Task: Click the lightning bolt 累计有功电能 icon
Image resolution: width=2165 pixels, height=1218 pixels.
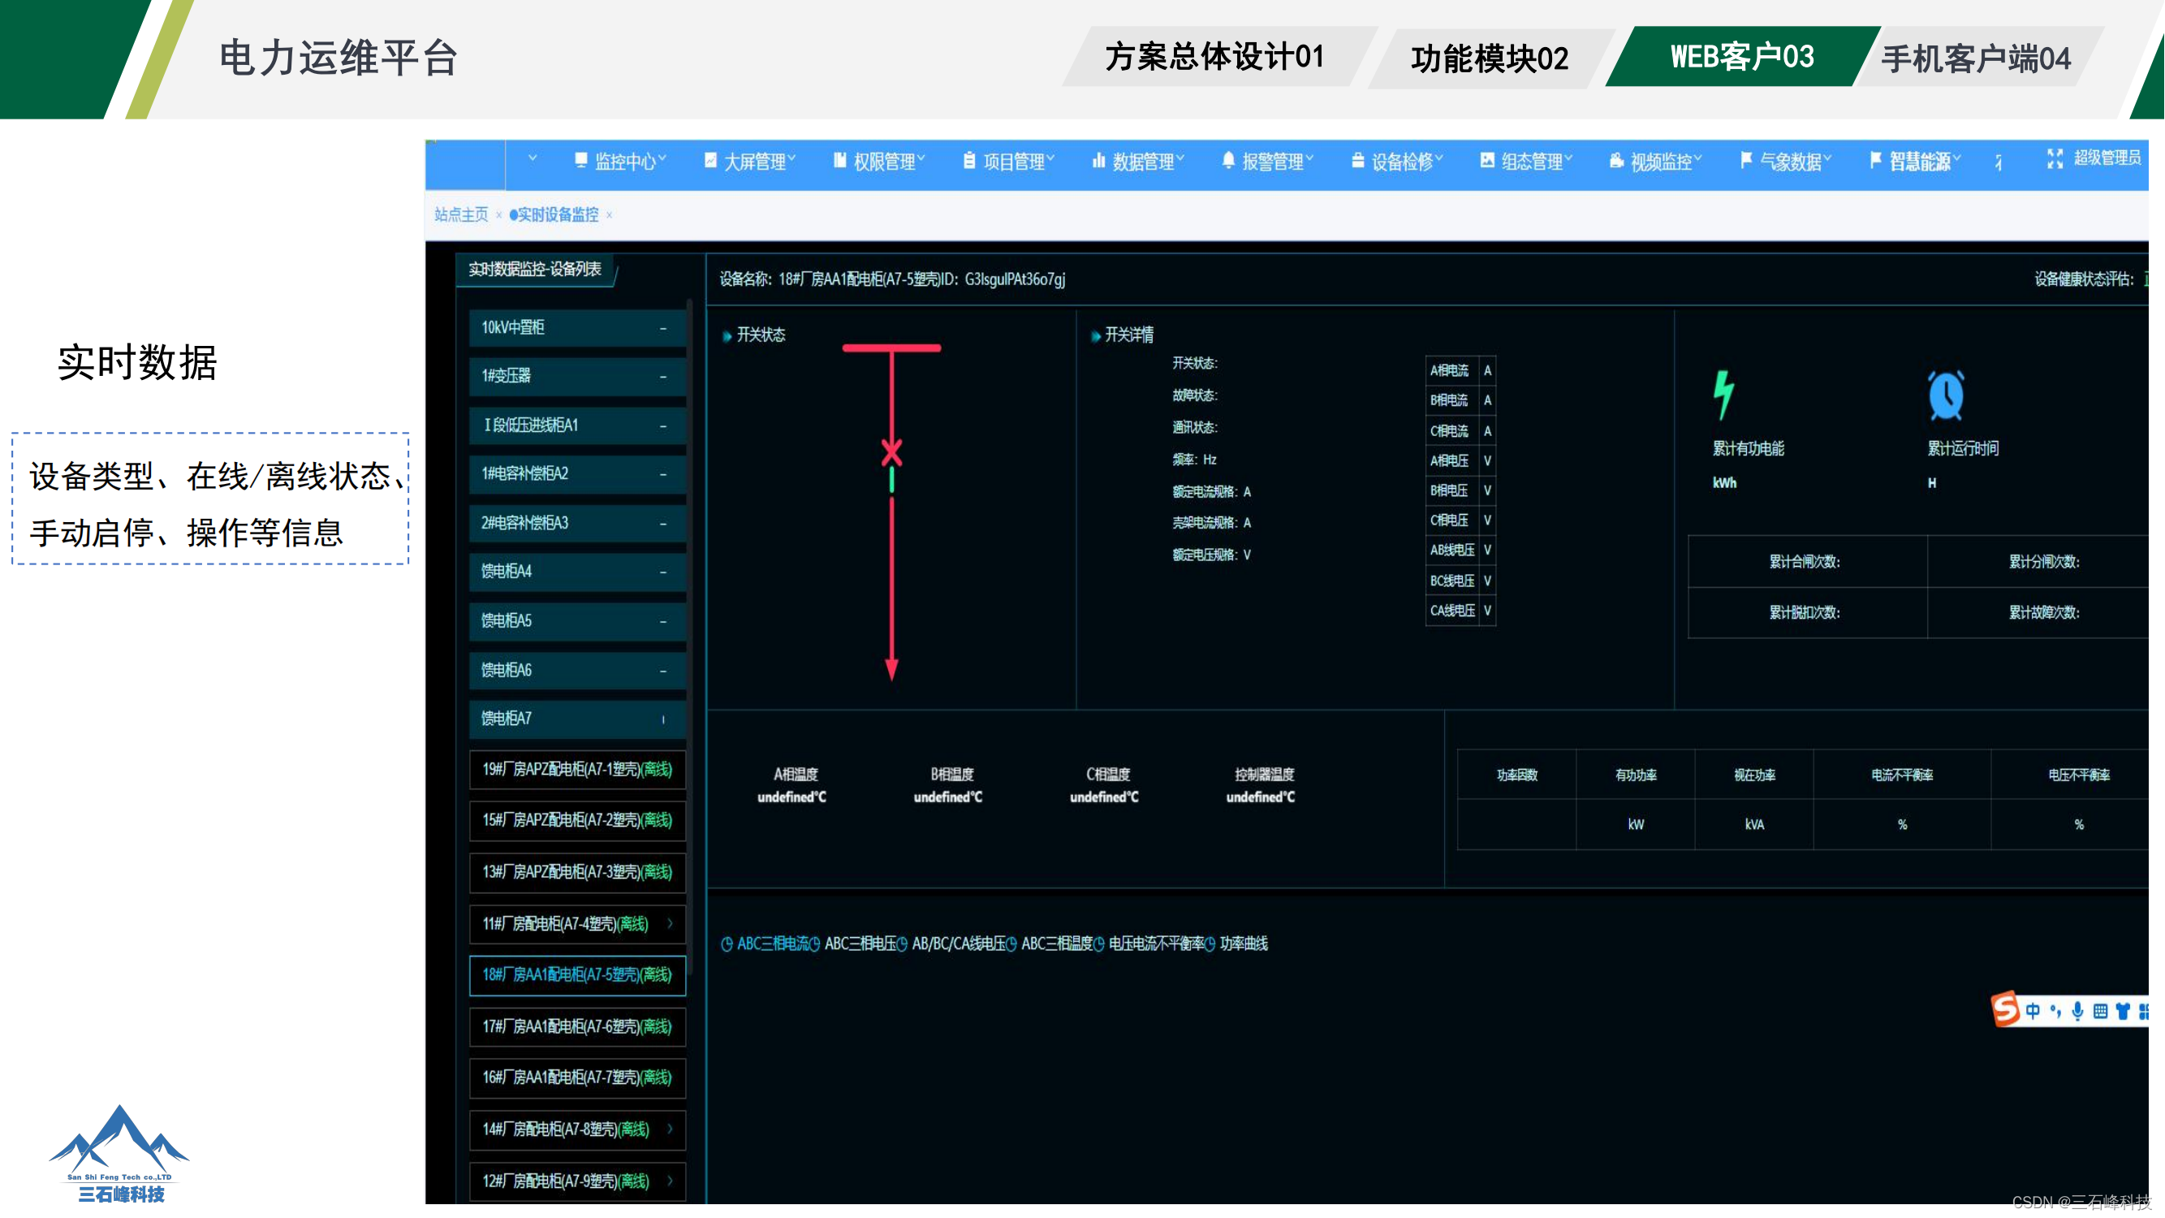Action: point(1723,395)
